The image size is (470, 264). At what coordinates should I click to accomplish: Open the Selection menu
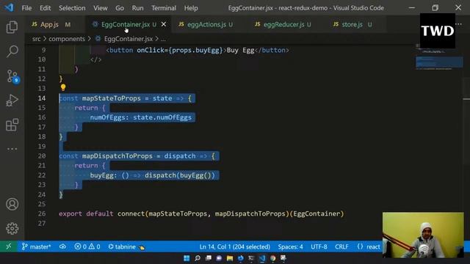point(72,8)
